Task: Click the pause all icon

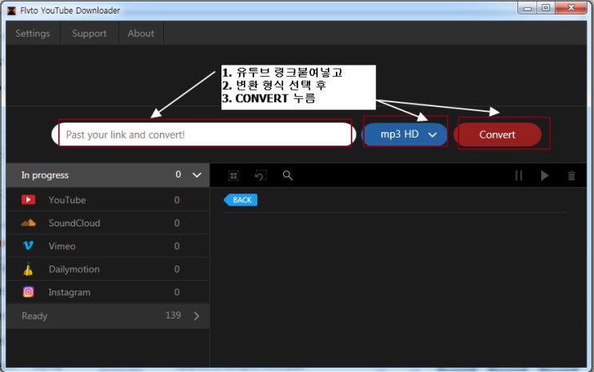Action: tap(519, 175)
